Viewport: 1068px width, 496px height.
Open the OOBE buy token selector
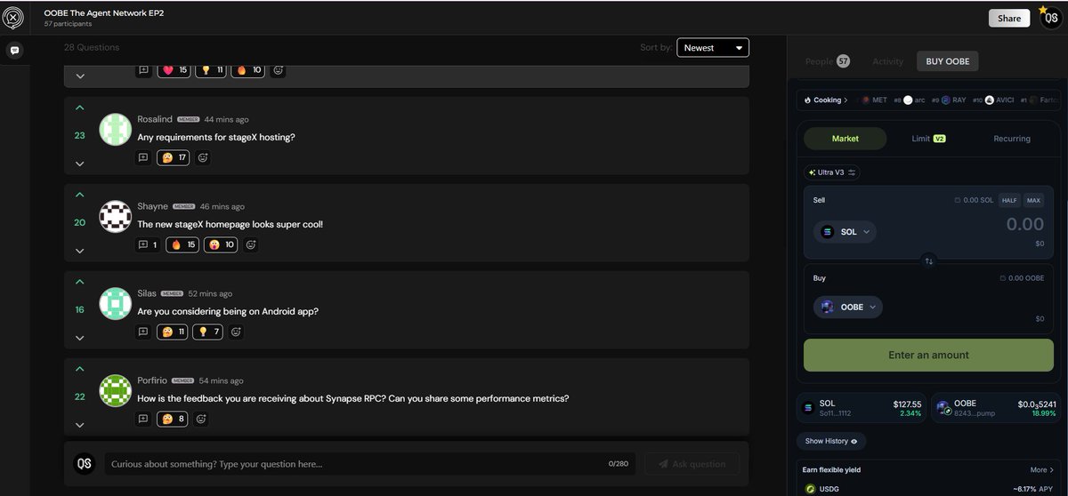848,307
